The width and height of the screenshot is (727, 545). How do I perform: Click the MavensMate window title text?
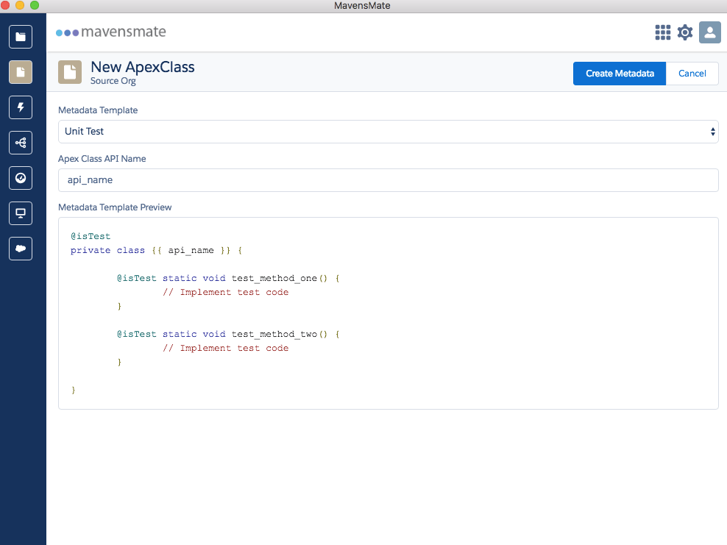tap(362, 6)
